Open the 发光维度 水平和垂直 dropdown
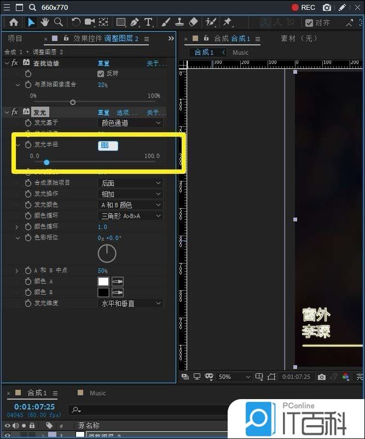 tap(131, 303)
